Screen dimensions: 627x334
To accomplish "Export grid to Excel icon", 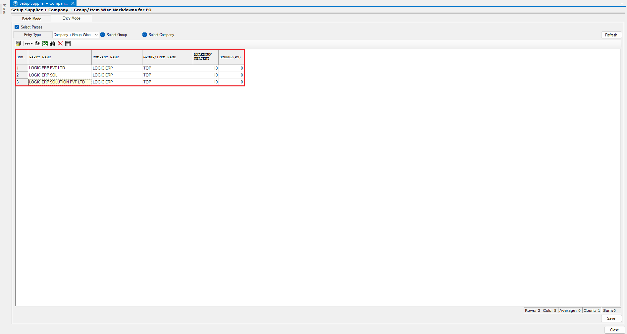I will [x=45, y=44].
